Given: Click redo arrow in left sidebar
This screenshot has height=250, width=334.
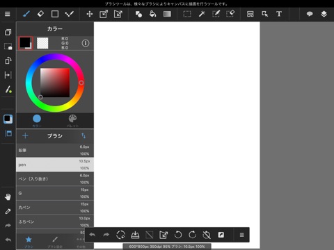Looking at the screenshot, I should pyautogui.click(x=8, y=226).
